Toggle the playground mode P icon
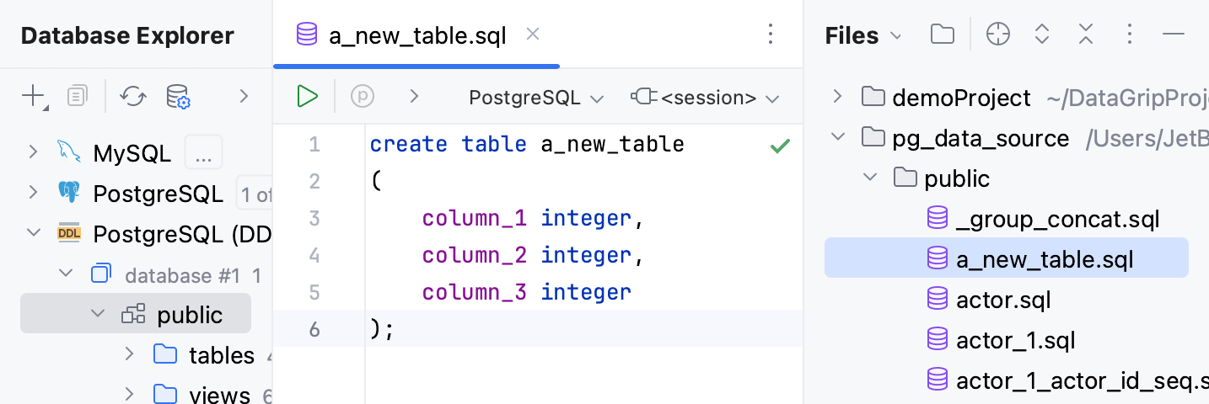 363,96
